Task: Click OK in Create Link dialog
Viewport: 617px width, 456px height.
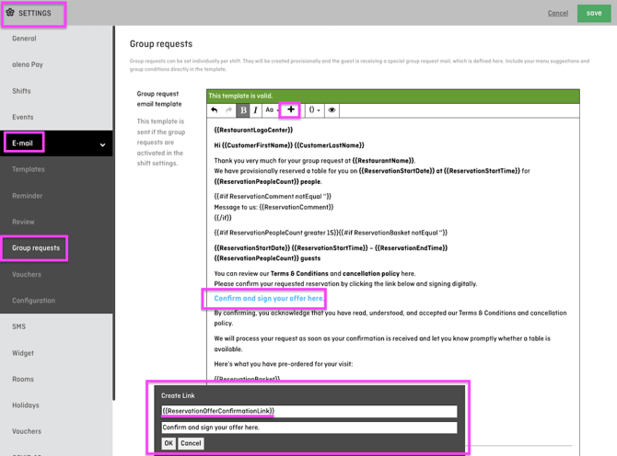Action: (169, 443)
